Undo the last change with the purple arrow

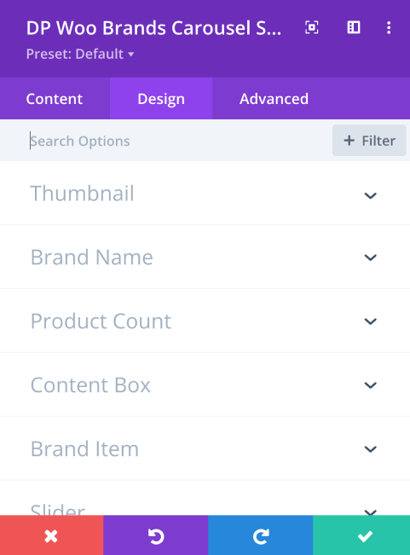point(156,536)
